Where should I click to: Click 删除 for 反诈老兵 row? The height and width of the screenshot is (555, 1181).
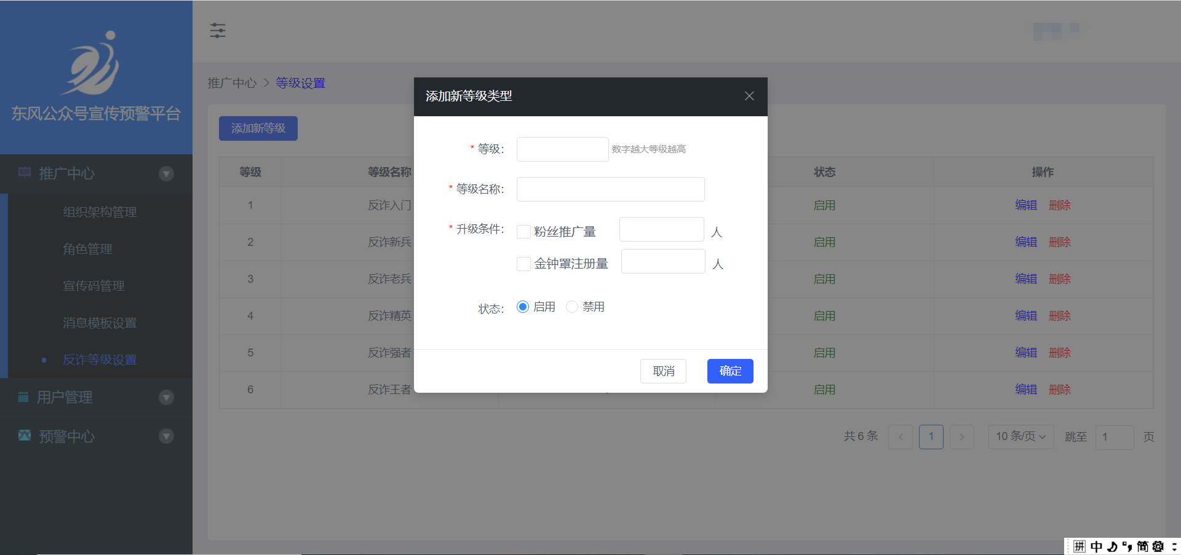pos(1060,279)
